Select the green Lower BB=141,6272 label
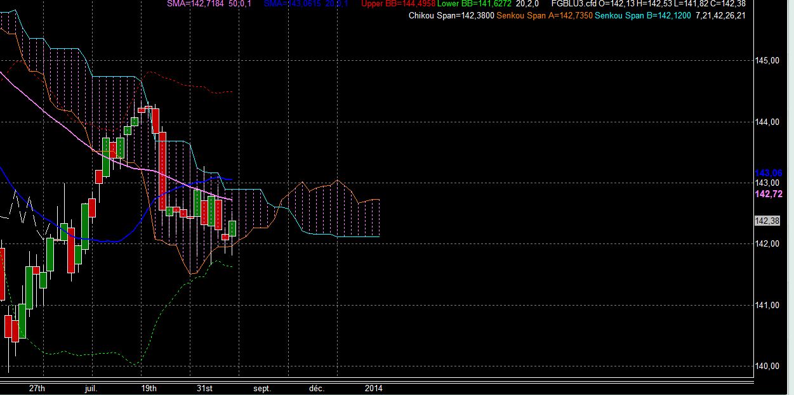The width and height of the screenshot is (794, 395). (474, 4)
